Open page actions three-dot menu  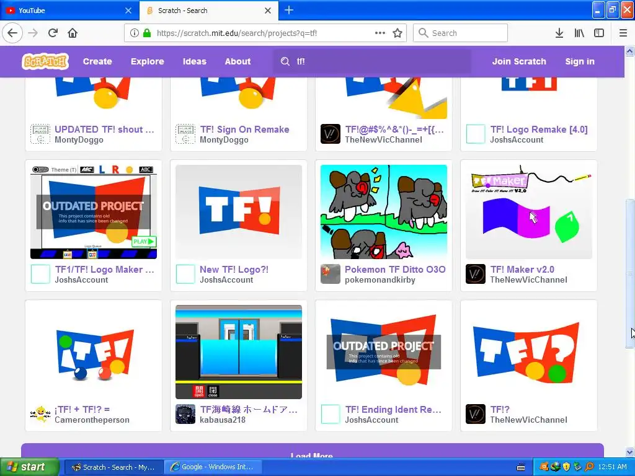pyautogui.click(x=380, y=33)
